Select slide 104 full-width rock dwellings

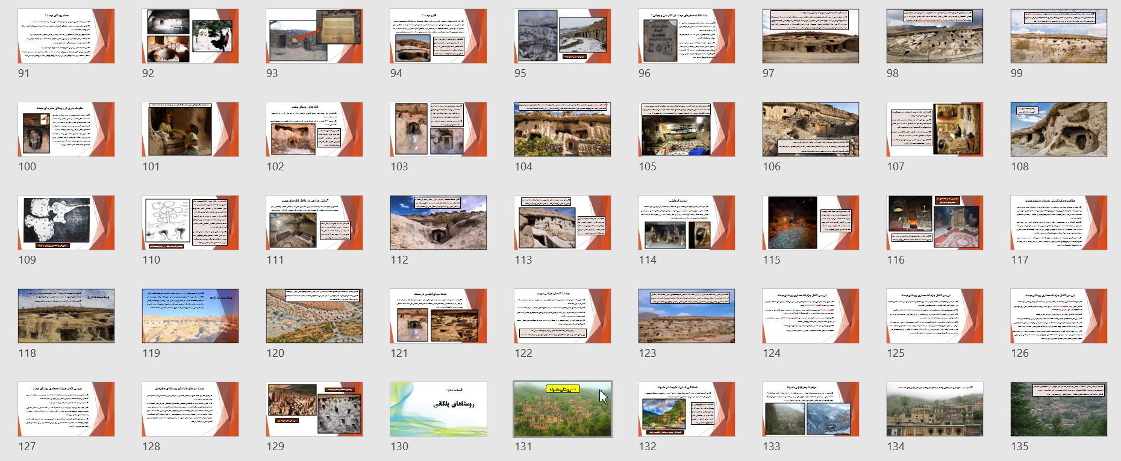click(563, 129)
